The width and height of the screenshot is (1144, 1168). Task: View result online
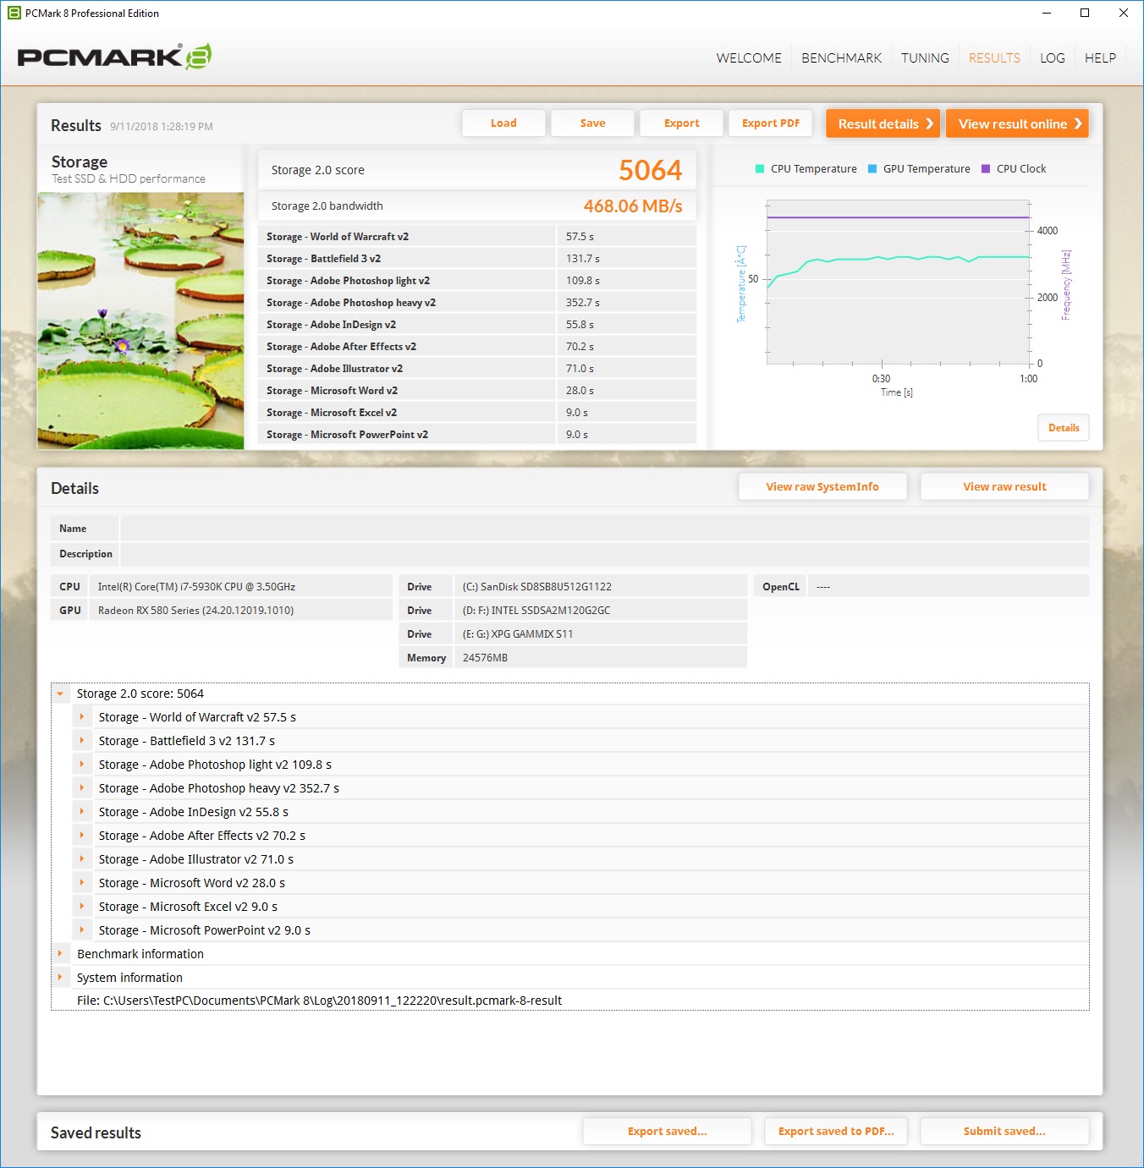click(1017, 123)
